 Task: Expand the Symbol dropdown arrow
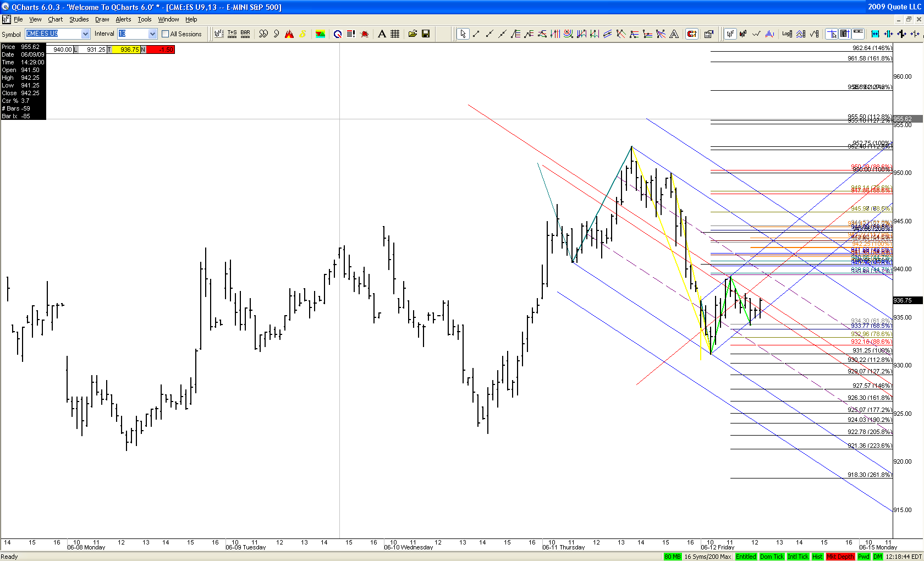click(x=85, y=34)
